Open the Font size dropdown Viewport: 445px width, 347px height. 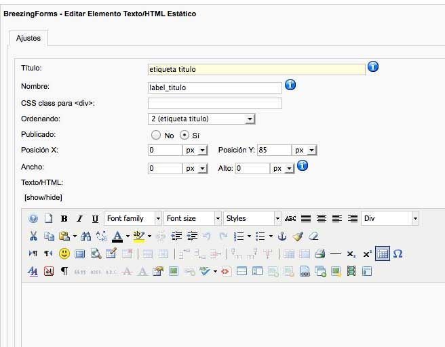tap(193, 218)
